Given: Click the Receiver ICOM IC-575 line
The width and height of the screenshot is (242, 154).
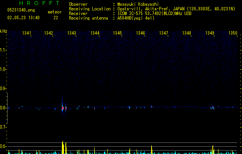Looking at the screenshot, I should coord(154,13).
